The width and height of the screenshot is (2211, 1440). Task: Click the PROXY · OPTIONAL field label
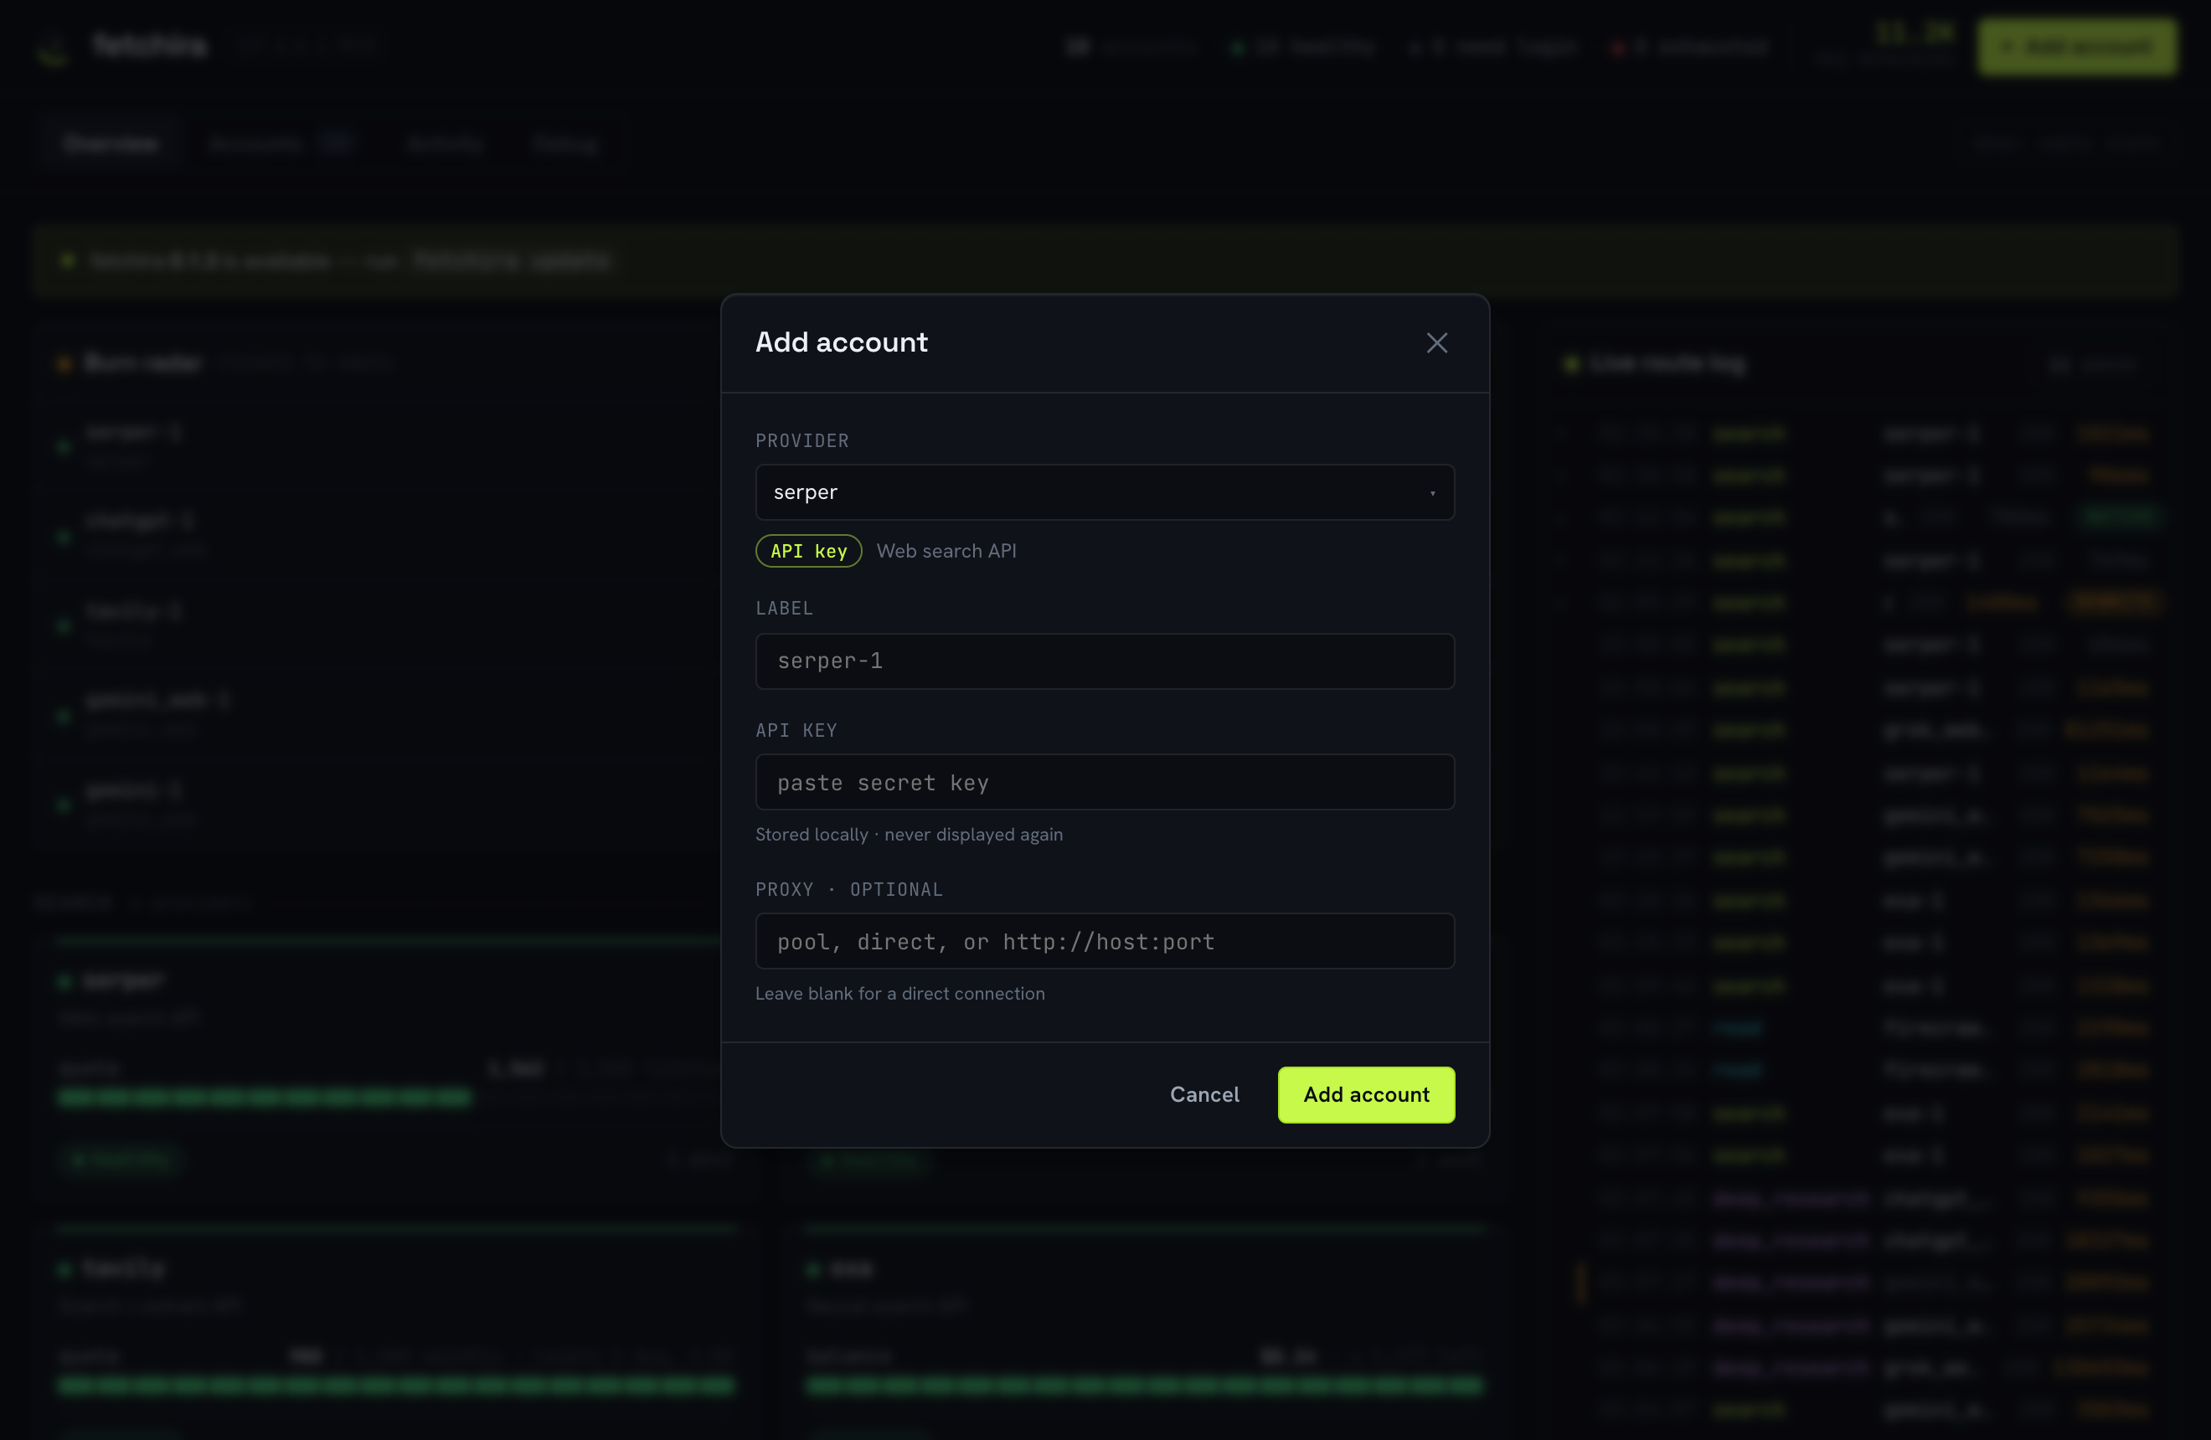[849, 889]
